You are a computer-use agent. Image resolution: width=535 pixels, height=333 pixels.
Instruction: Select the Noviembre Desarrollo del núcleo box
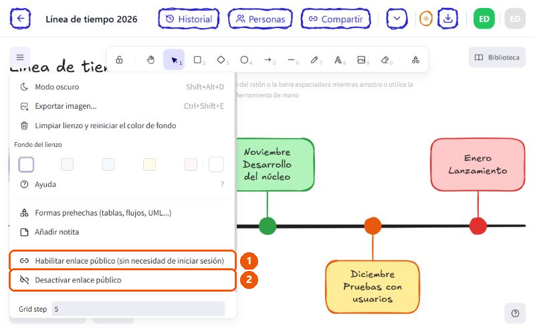(275, 164)
